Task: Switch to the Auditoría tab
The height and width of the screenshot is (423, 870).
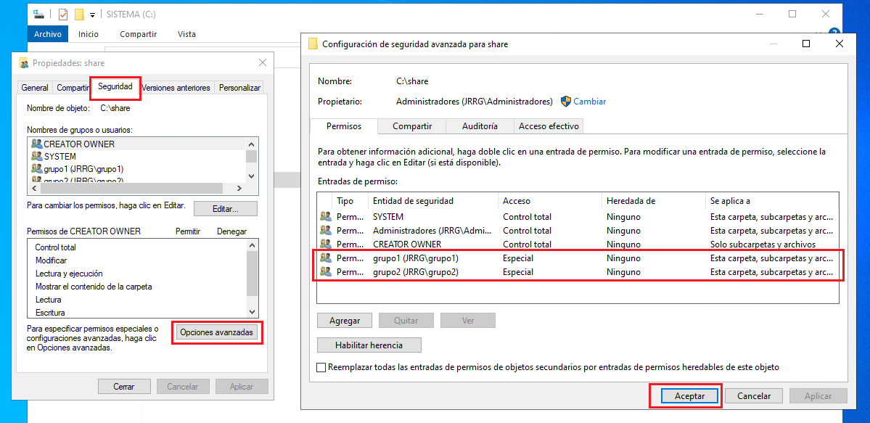Action: [479, 126]
